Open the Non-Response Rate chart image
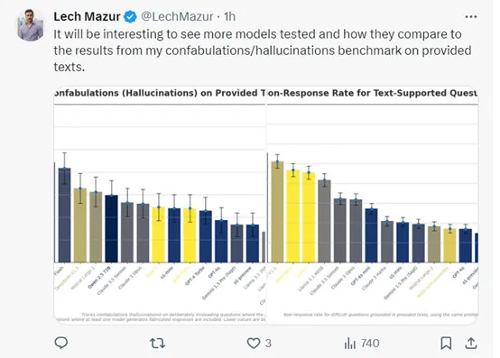Screen dimensions: 500x358 pos(373,205)
